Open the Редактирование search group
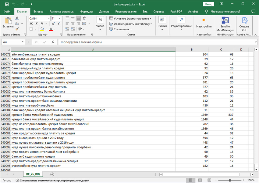Viewport: 259px width, 183px height. point(181,23)
